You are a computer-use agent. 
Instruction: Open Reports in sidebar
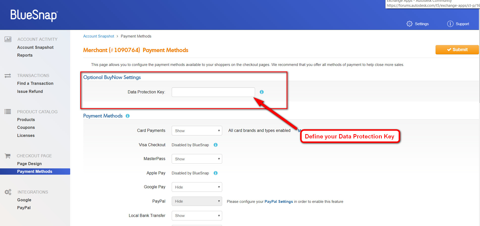pos(25,55)
